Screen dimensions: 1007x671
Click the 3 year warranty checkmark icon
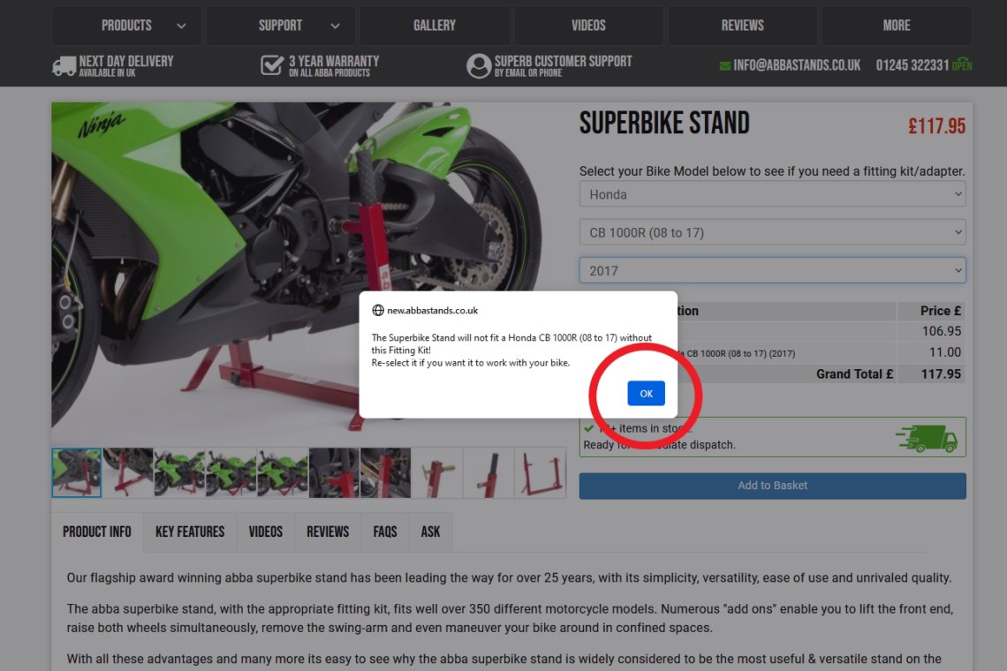tap(272, 64)
